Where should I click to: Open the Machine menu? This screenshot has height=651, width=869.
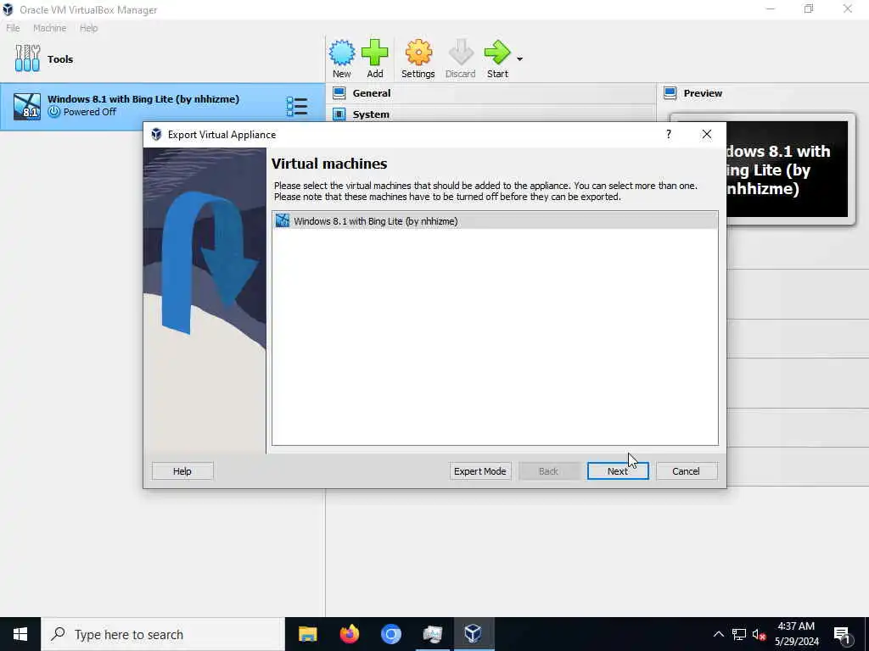pyautogui.click(x=49, y=28)
